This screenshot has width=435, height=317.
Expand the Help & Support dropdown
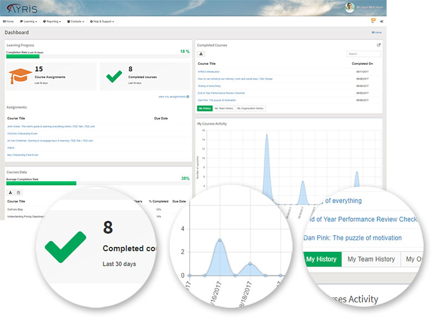coord(102,21)
